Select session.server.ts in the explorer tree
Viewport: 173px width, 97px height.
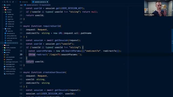click(12, 43)
